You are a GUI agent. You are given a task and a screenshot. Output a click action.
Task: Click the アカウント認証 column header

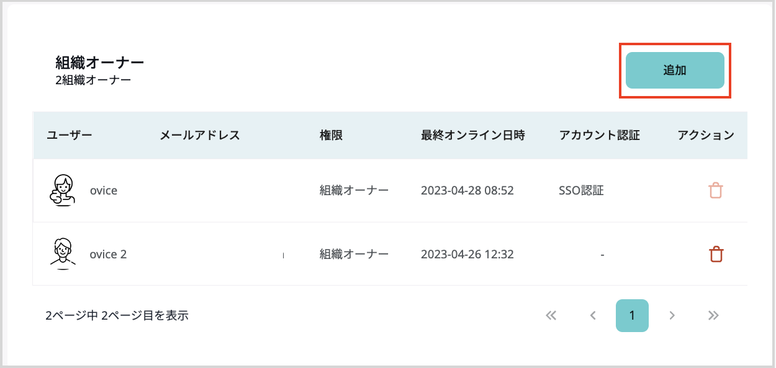pos(600,135)
